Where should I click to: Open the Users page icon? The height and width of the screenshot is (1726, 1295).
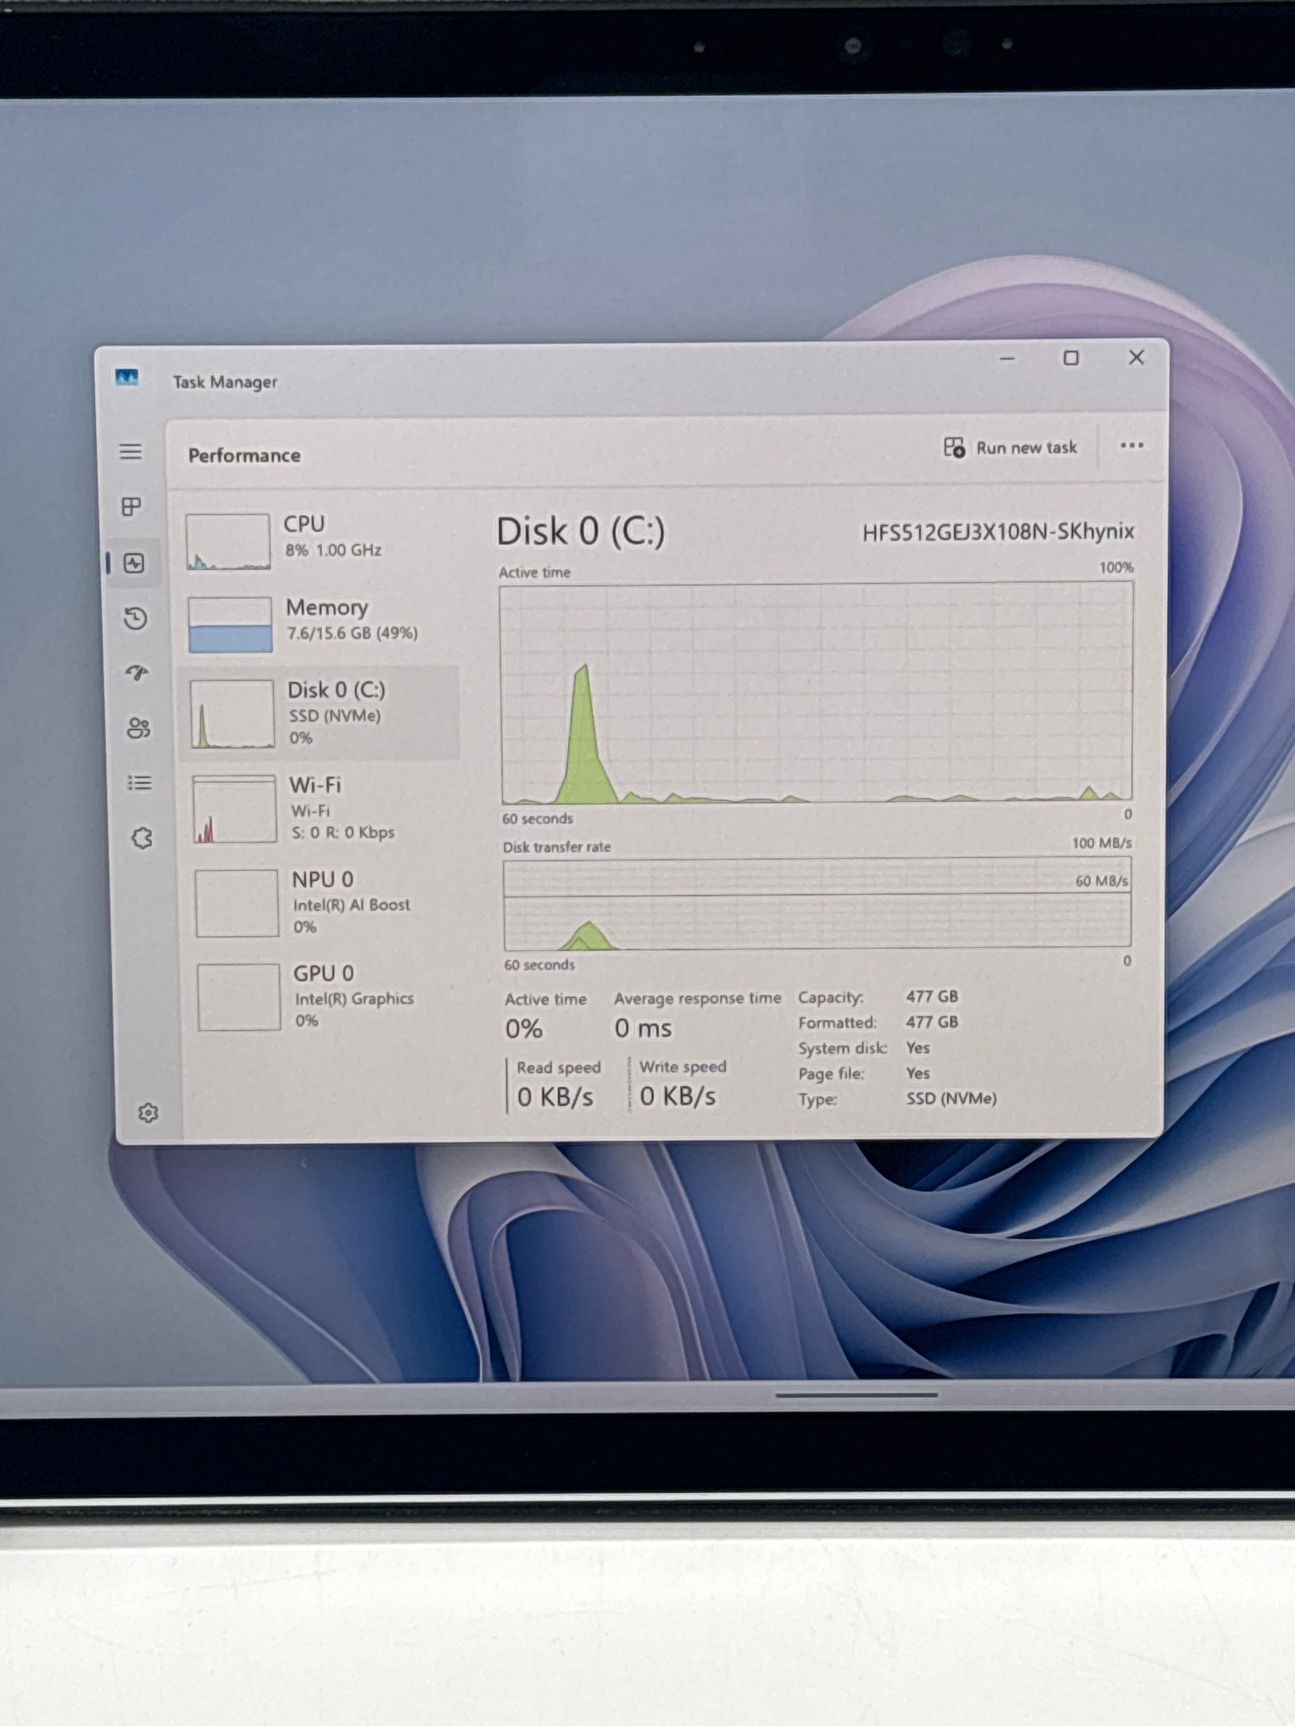(139, 728)
